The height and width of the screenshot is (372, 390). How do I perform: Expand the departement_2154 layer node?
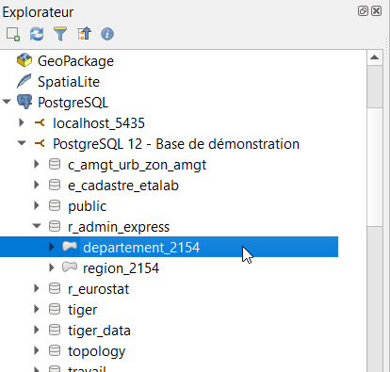52,247
